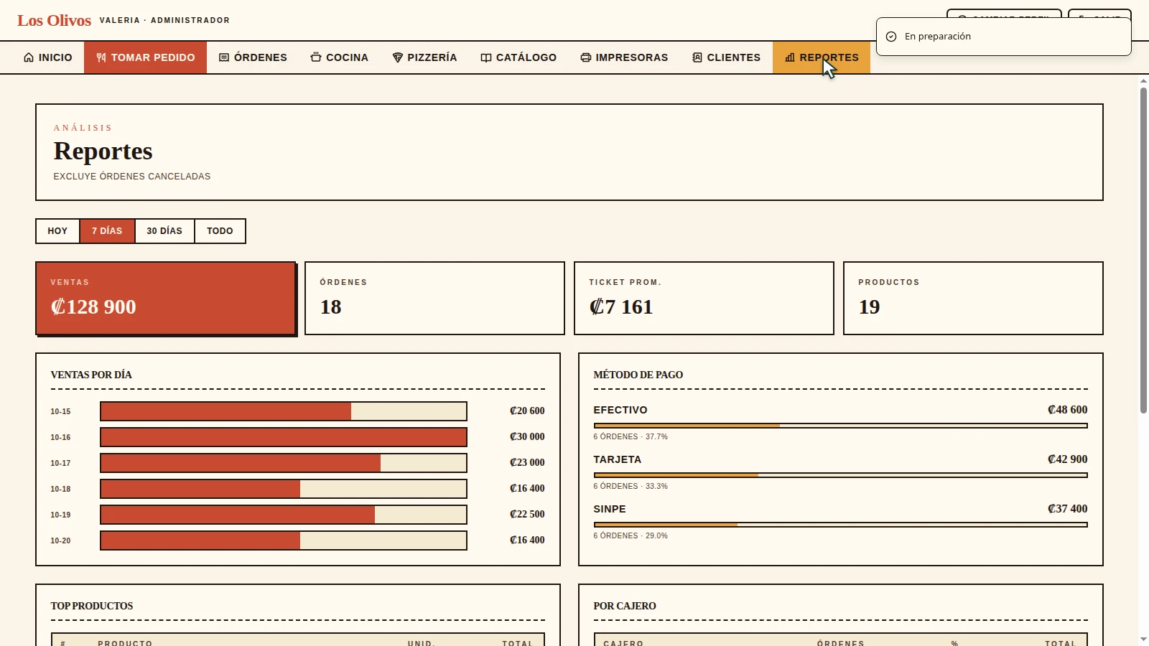Click the pizza slice icon for Pizzería

point(398,57)
